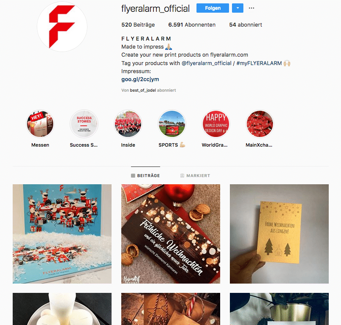Viewport: 341px width, 325px height.
Task: Open the SPORTS story highlight
Action: point(172,124)
